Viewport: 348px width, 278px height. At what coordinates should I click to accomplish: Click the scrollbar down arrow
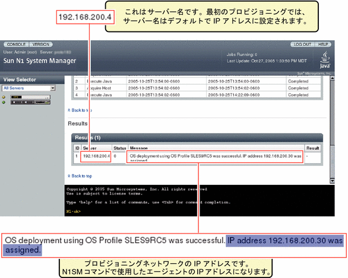(x=332, y=181)
